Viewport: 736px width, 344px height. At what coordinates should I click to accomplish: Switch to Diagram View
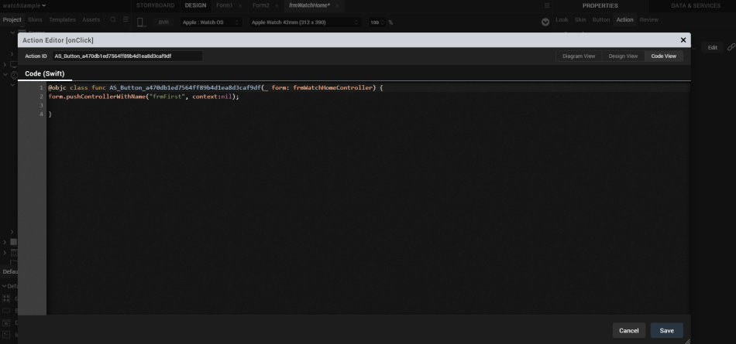pyautogui.click(x=578, y=56)
